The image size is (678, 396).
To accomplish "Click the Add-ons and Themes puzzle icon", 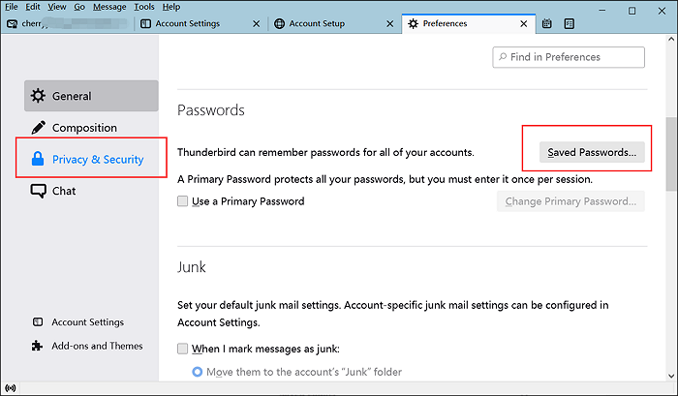I will [x=37, y=346].
